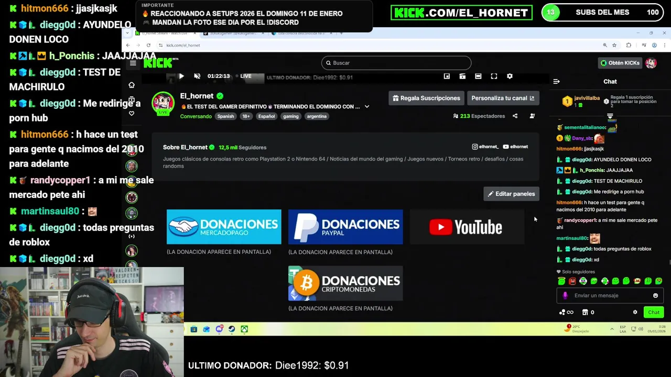The image size is (671, 377).
Task: Switch to El_hornet Stream browser tab
Action: click(x=166, y=33)
